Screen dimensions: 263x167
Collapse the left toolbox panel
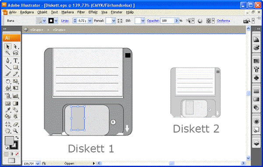click(x=4, y=29)
